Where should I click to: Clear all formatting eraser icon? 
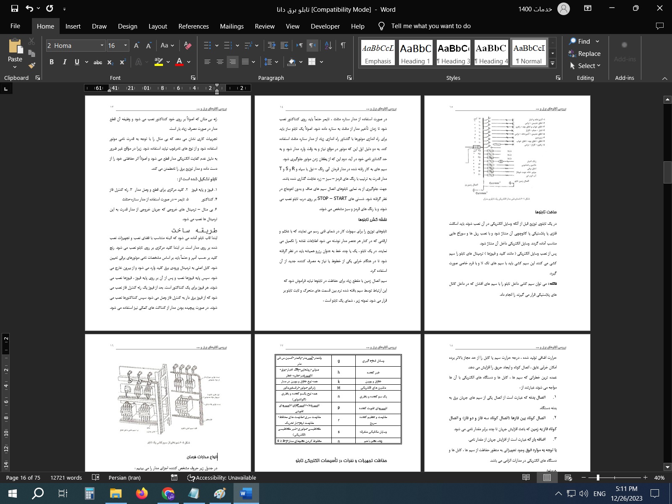point(188,45)
